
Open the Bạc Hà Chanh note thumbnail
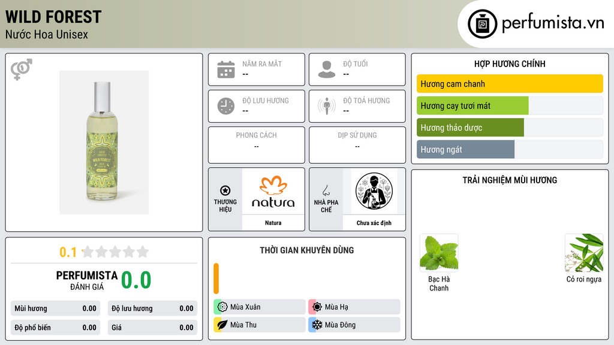point(439,253)
